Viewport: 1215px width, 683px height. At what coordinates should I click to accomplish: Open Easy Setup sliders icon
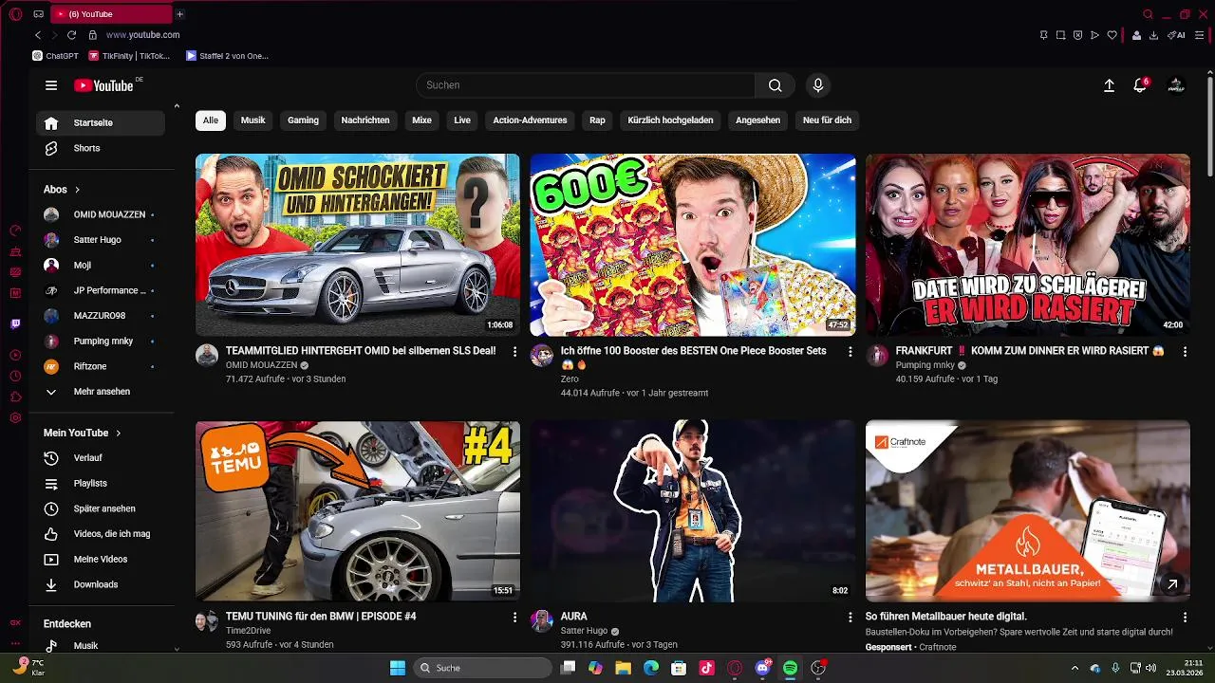tap(1199, 35)
